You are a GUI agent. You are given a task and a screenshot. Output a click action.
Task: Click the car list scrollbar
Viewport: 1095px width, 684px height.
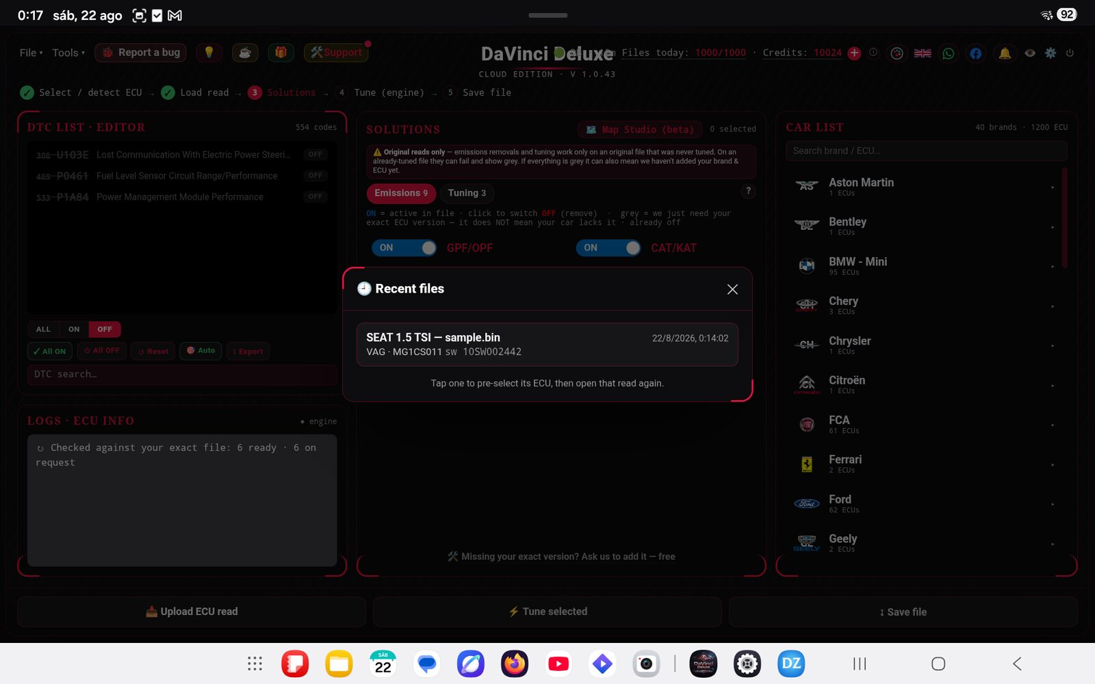tap(1064, 218)
